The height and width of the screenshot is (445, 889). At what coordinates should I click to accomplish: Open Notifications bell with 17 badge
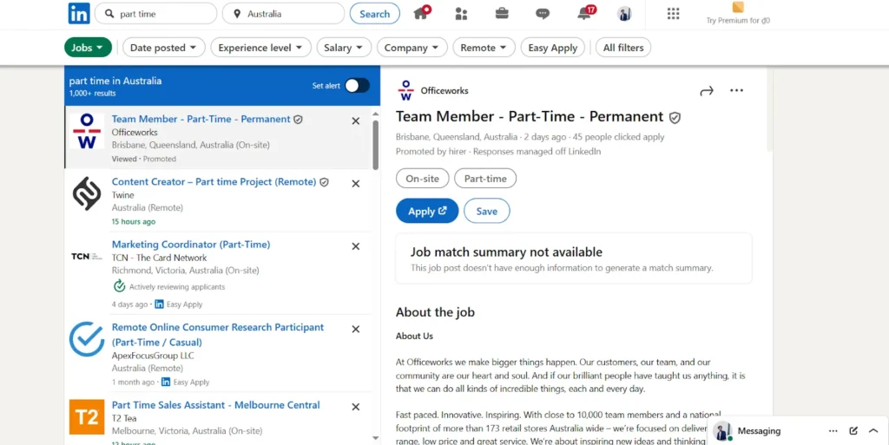[586, 13]
